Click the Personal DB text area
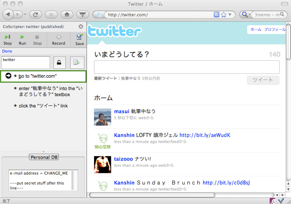The width and height of the screenshot is (291, 204). pos(40,180)
